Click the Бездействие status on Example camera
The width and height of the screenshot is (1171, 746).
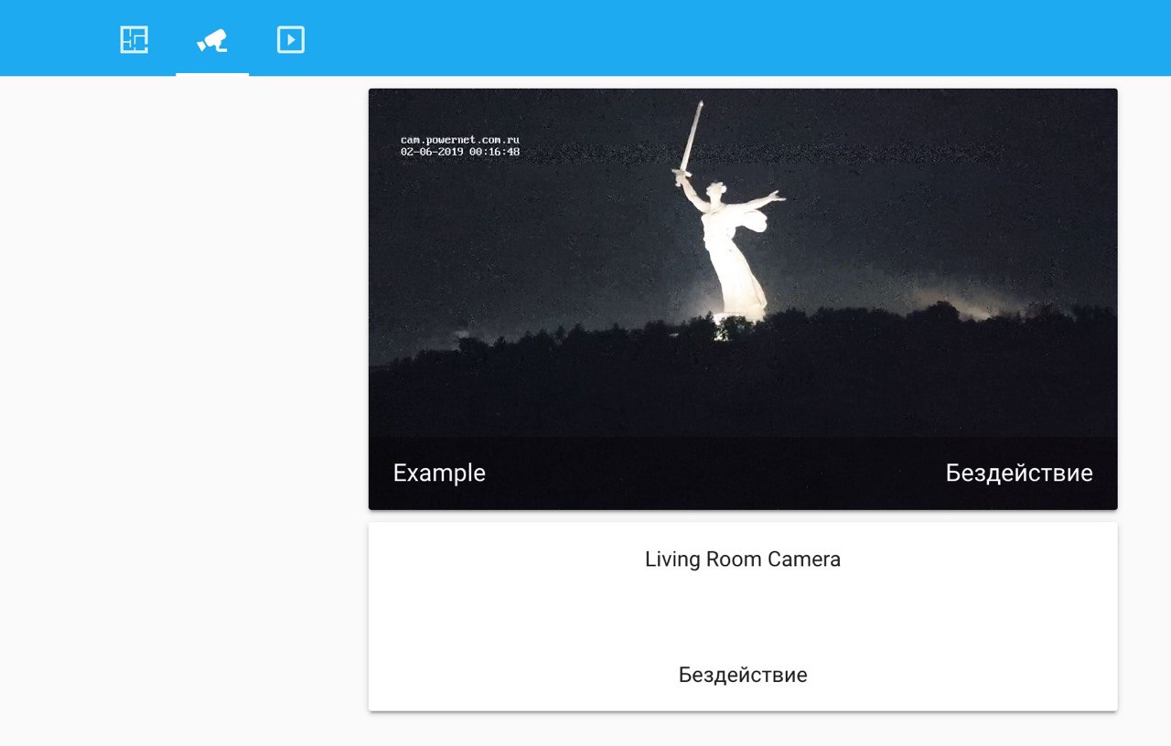pos(1019,473)
